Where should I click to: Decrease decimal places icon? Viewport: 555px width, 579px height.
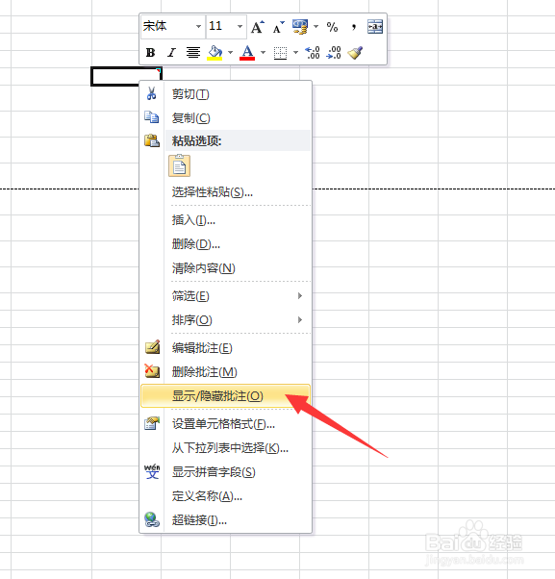[334, 53]
